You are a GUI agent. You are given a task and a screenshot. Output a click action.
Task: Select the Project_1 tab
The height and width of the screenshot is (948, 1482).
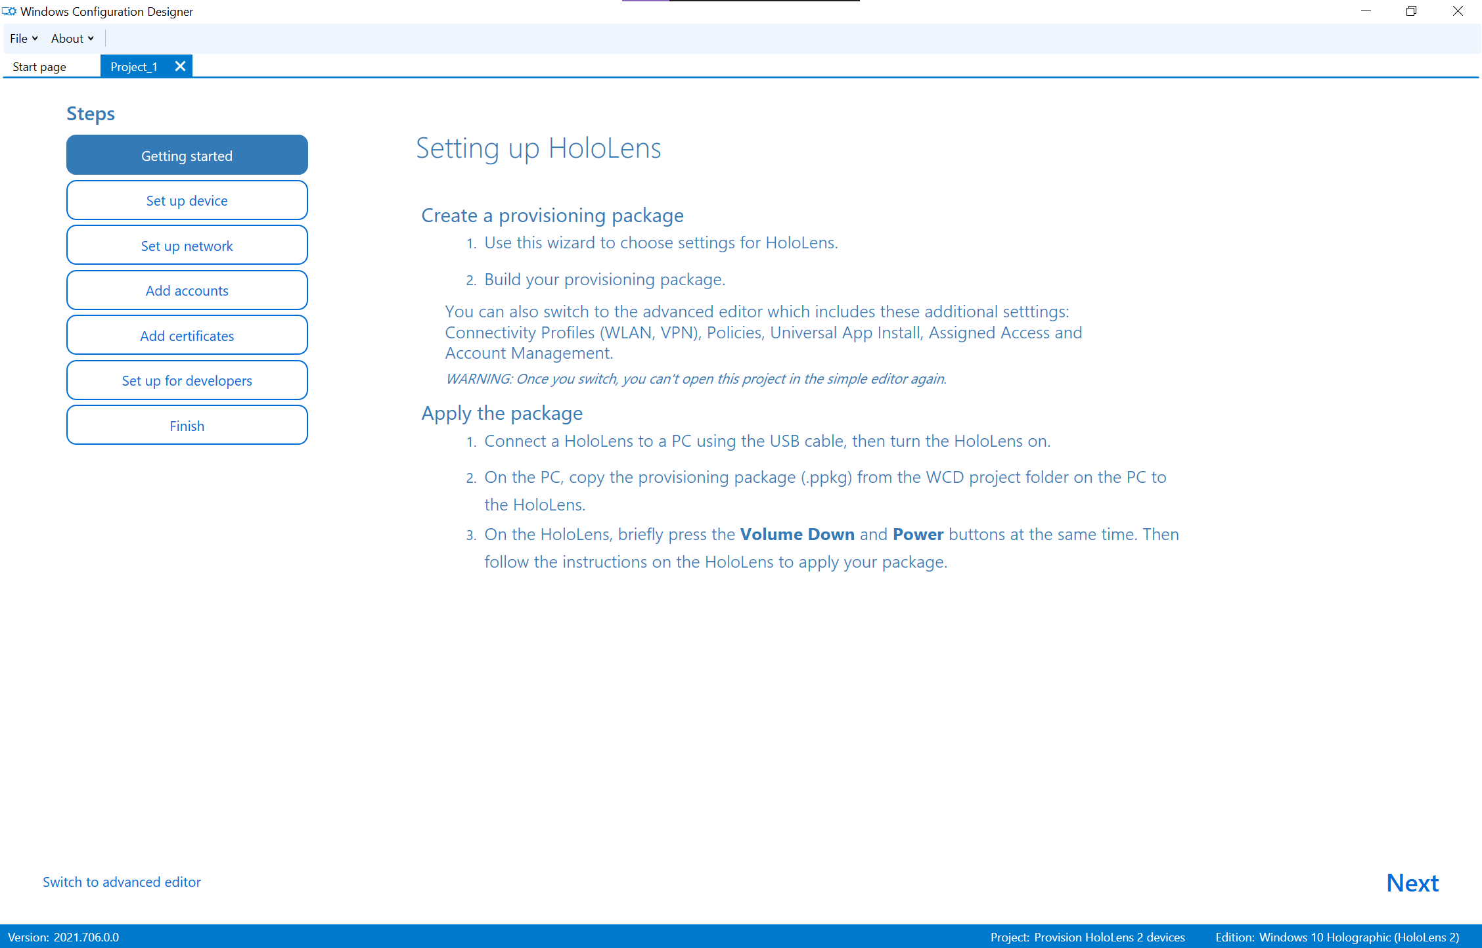click(x=135, y=66)
